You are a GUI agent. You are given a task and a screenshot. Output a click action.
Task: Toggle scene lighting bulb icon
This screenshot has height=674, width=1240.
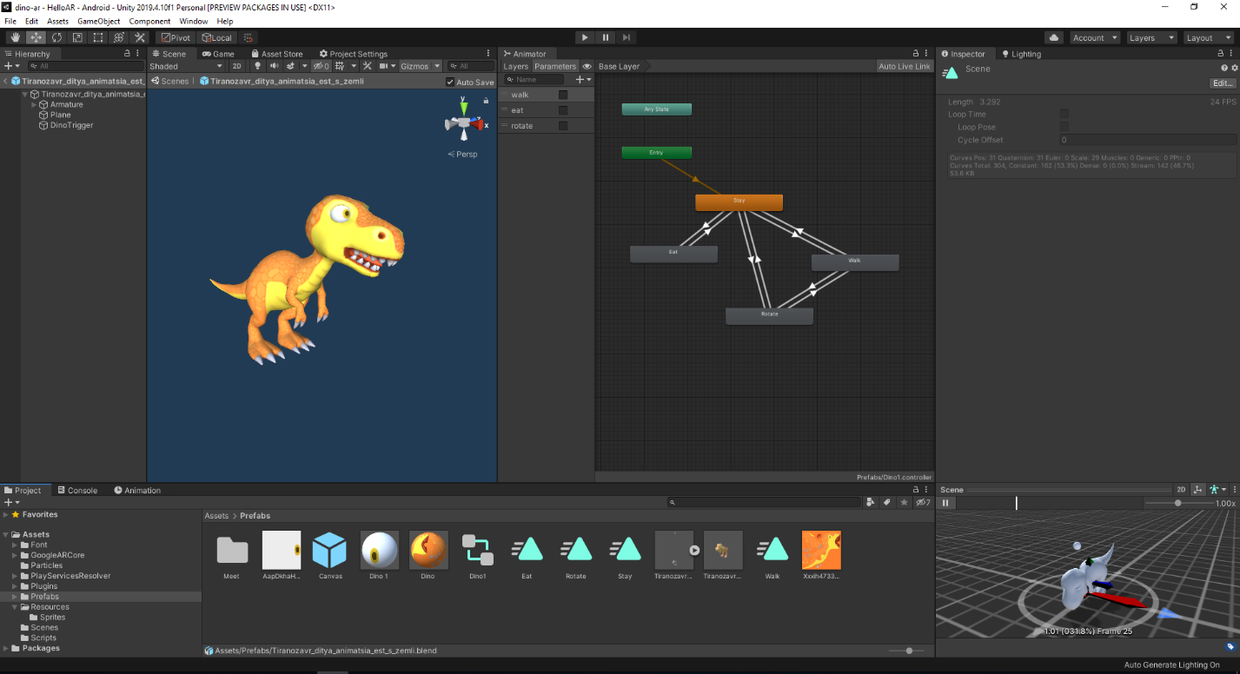pos(258,66)
